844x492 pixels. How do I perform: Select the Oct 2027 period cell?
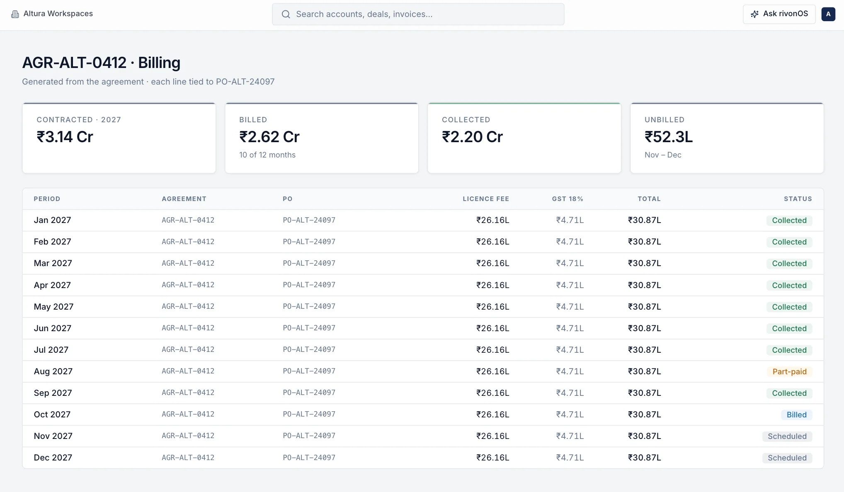[52, 414]
